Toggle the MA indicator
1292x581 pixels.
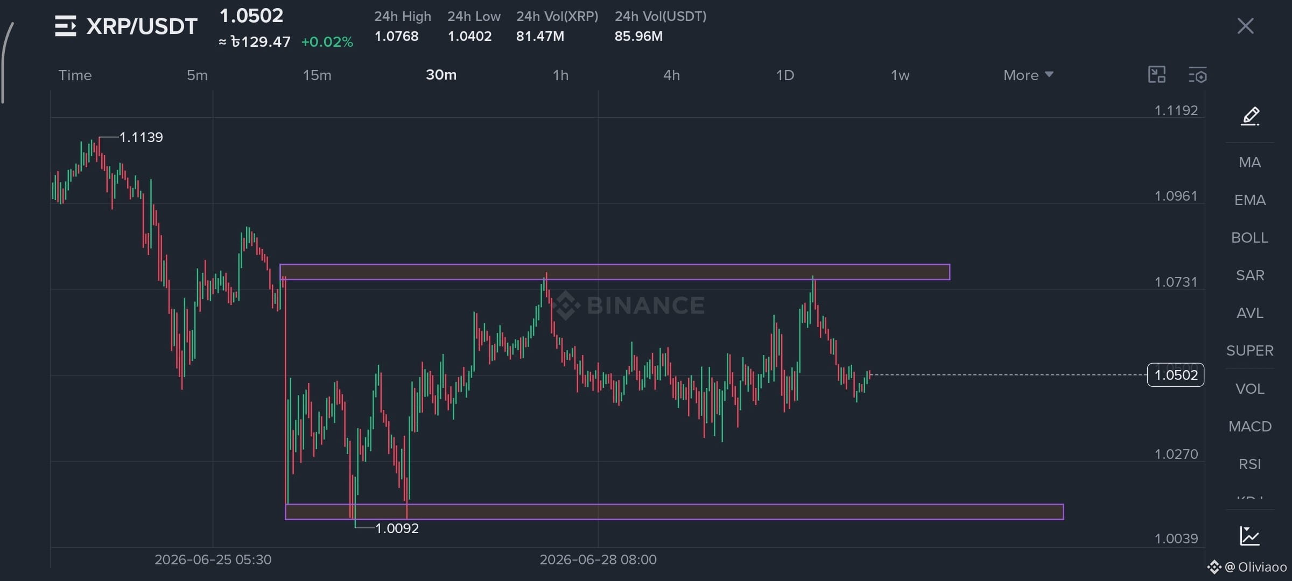(x=1249, y=162)
